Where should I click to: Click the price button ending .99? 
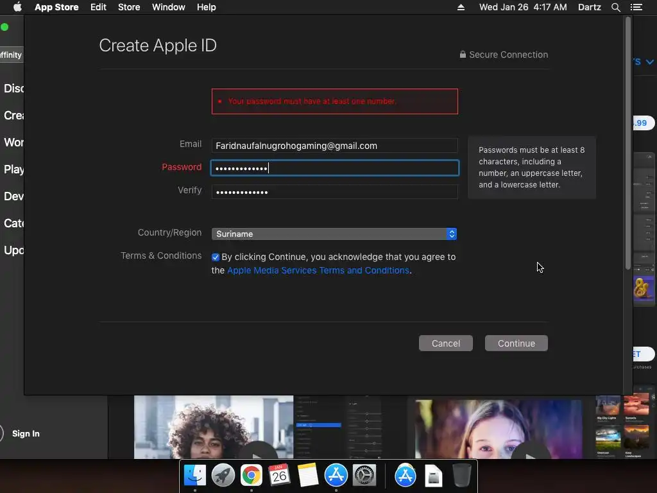click(x=643, y=123)
